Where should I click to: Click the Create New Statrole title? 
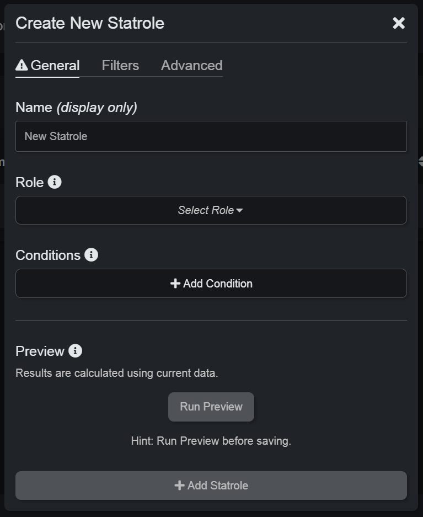click(90, 23)
